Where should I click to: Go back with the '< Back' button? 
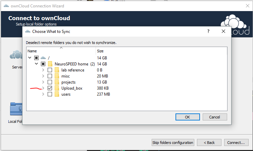point(209,143)
